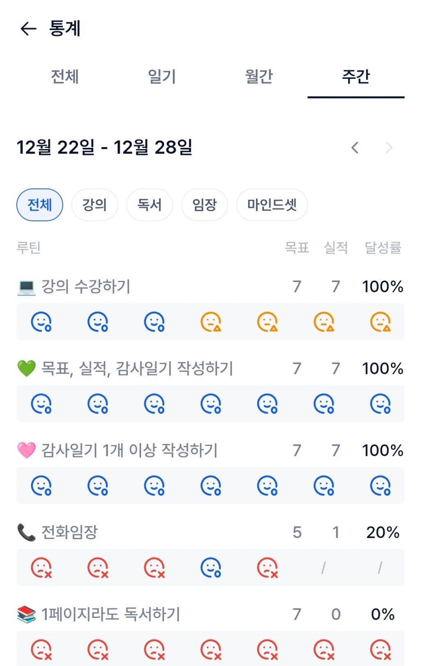Tap the 감사일기 1개 이상 작성하기 routine
Viewport: 421px width, 666px height.
tap(129, 450)
